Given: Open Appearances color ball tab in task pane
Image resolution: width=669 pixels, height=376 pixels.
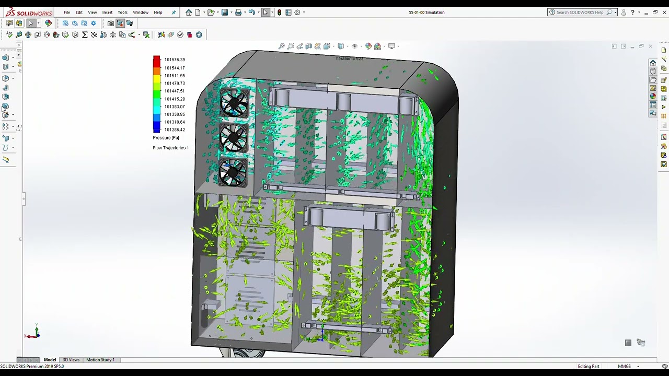Looking at the screenshot, I should pyautogui.click(x=653, y=97).
